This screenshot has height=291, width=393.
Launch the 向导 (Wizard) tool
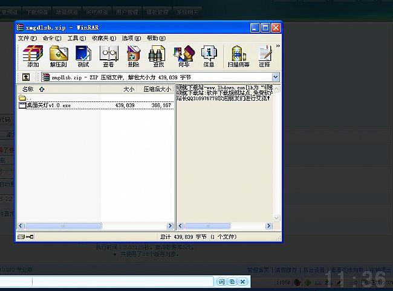[184, 56]
